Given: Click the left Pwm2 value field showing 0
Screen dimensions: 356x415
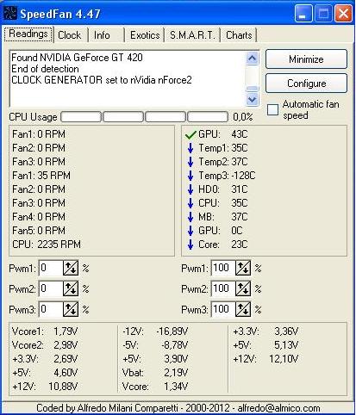Looking at the screenshot, I should [x=51, y=289].
